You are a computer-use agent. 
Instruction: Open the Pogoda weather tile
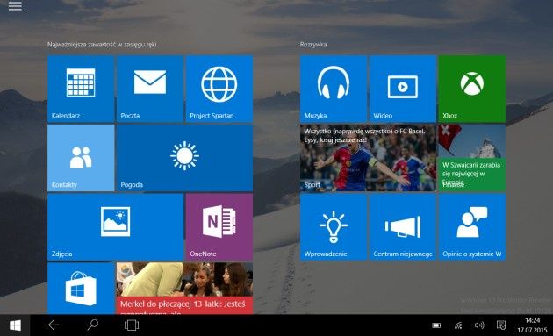pos(184,158)
